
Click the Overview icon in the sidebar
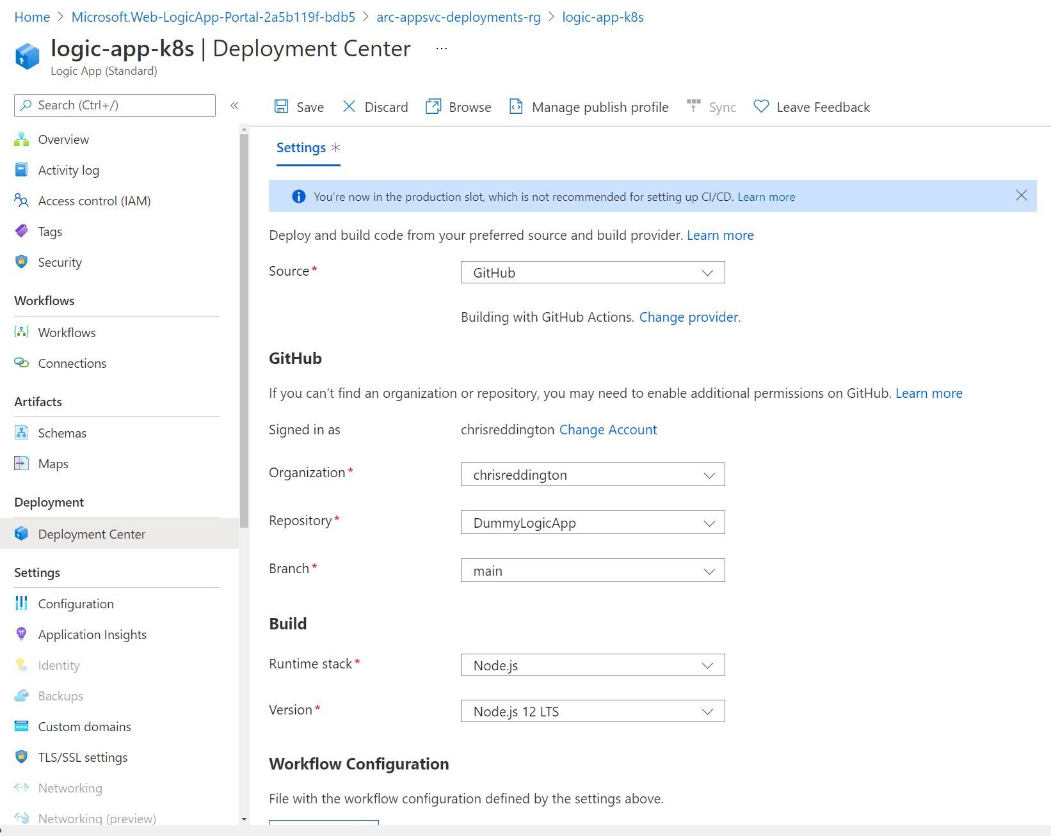[22, 139]
